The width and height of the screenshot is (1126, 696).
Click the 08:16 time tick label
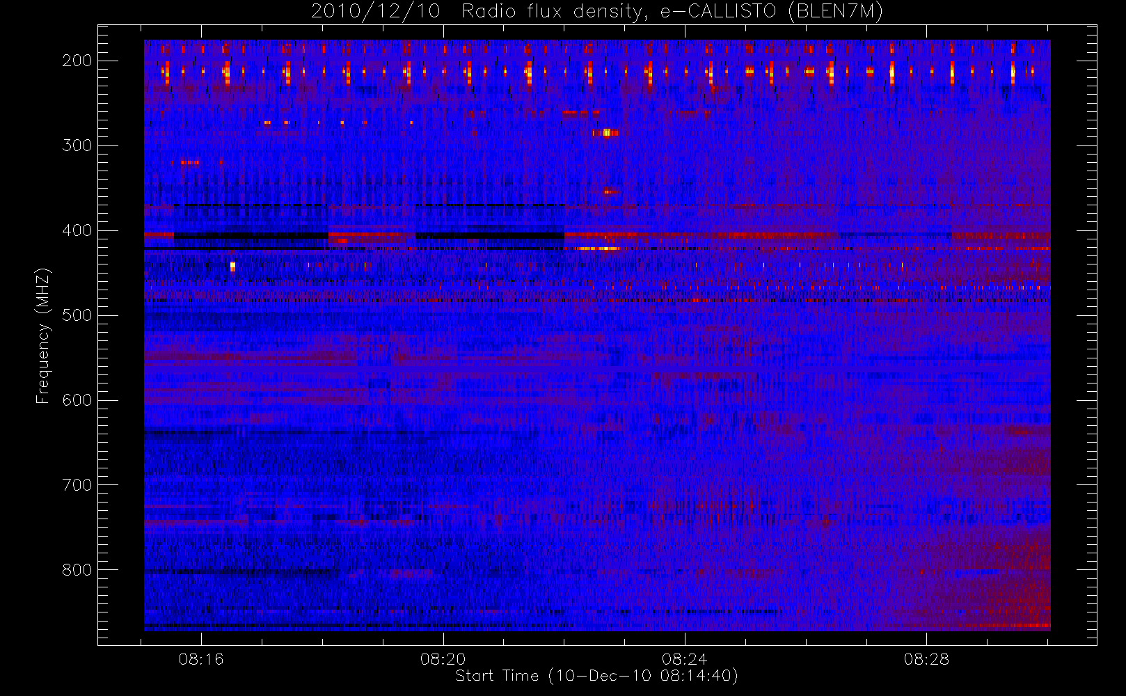click(x=201, y=659)
